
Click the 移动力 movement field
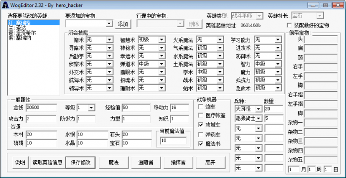click(179, 108)
